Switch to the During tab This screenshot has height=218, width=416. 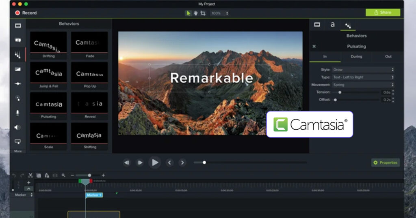(356, 56)
